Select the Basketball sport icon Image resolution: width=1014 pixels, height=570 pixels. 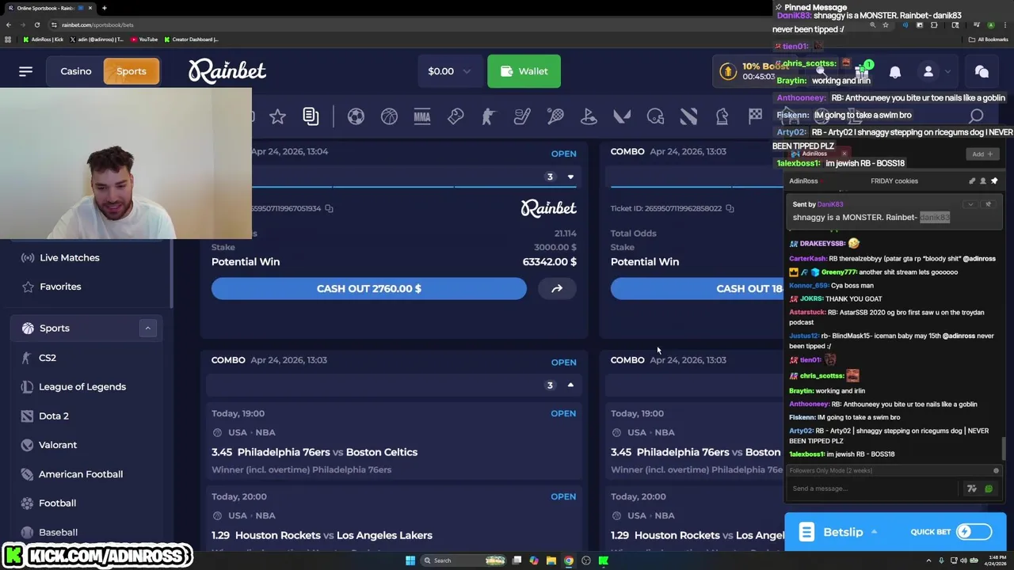(x=389, y=117)
